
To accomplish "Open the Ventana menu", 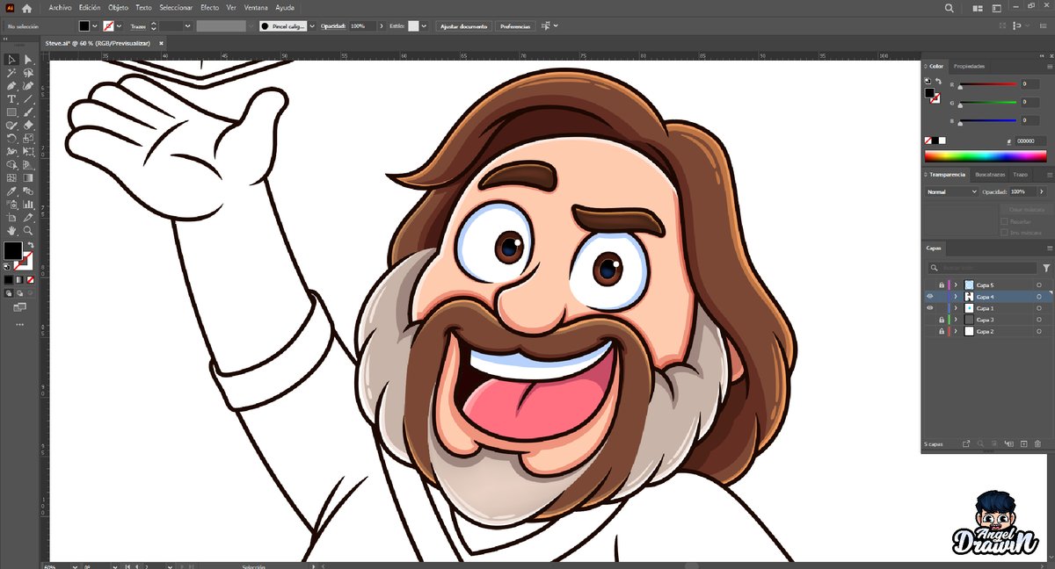I will click(x=256, y=7).
